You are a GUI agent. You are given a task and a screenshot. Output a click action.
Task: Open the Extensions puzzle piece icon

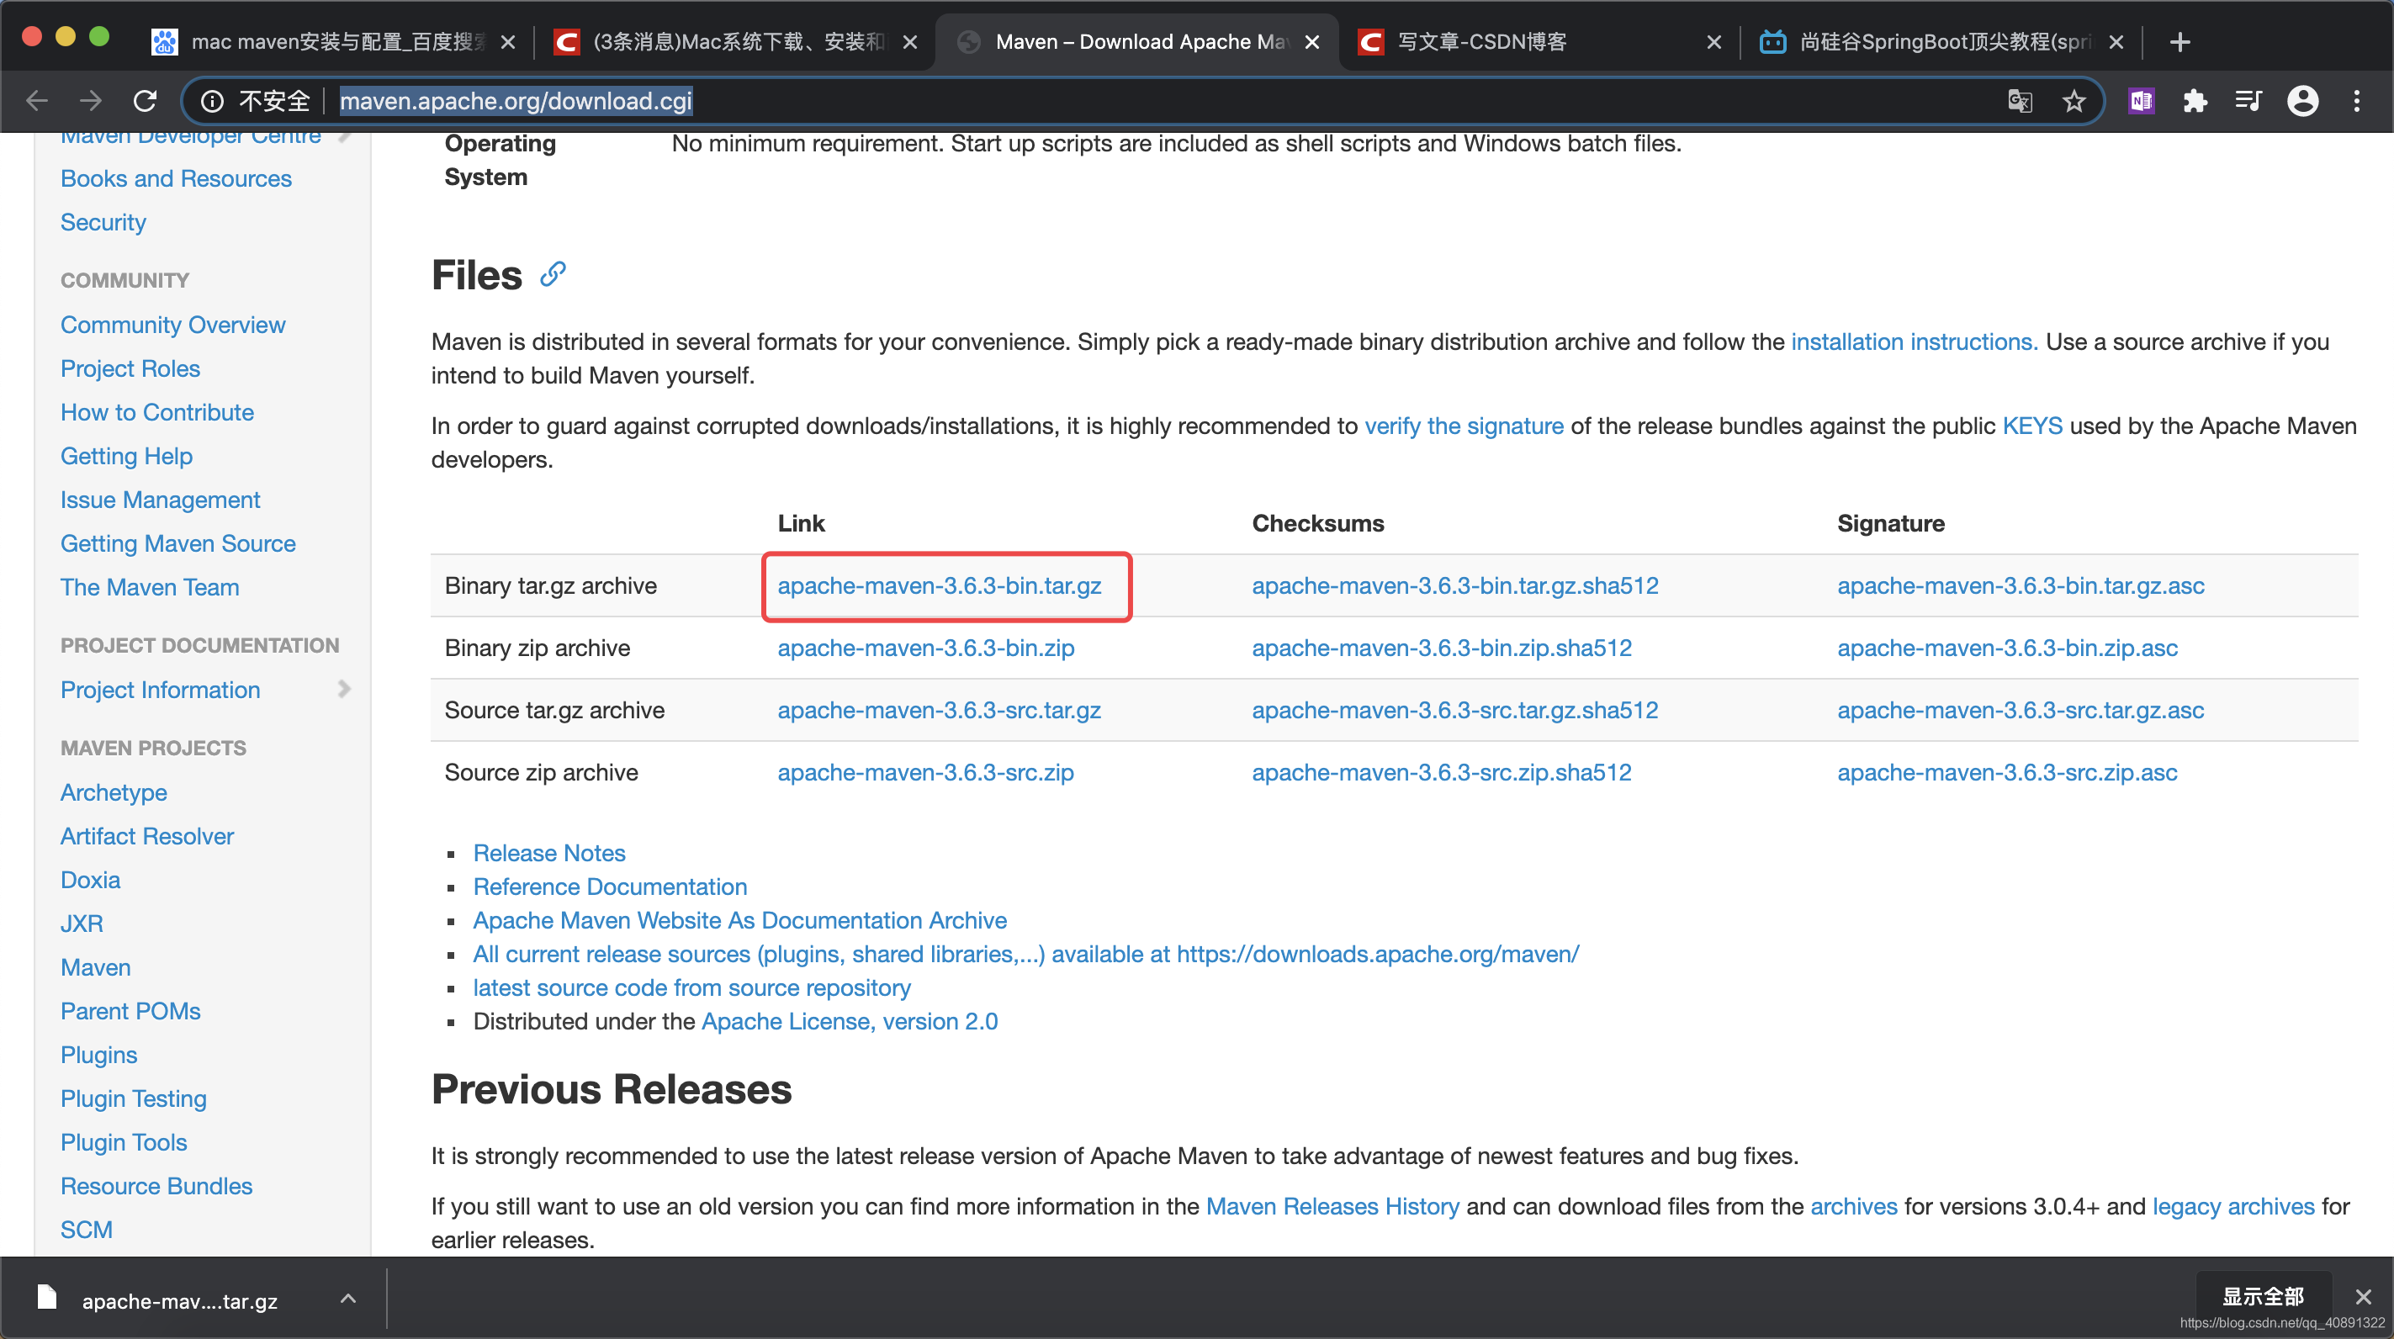tap(2194, 100)
